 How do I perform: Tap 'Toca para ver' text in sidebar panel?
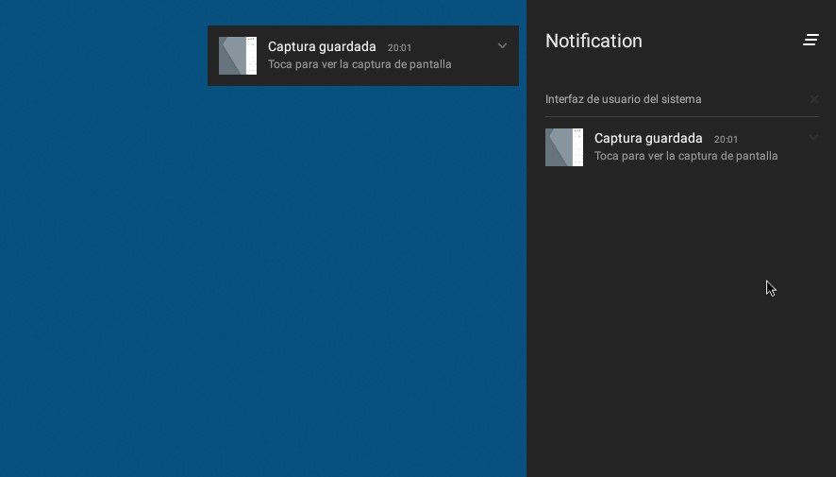[x=686, y=156]
